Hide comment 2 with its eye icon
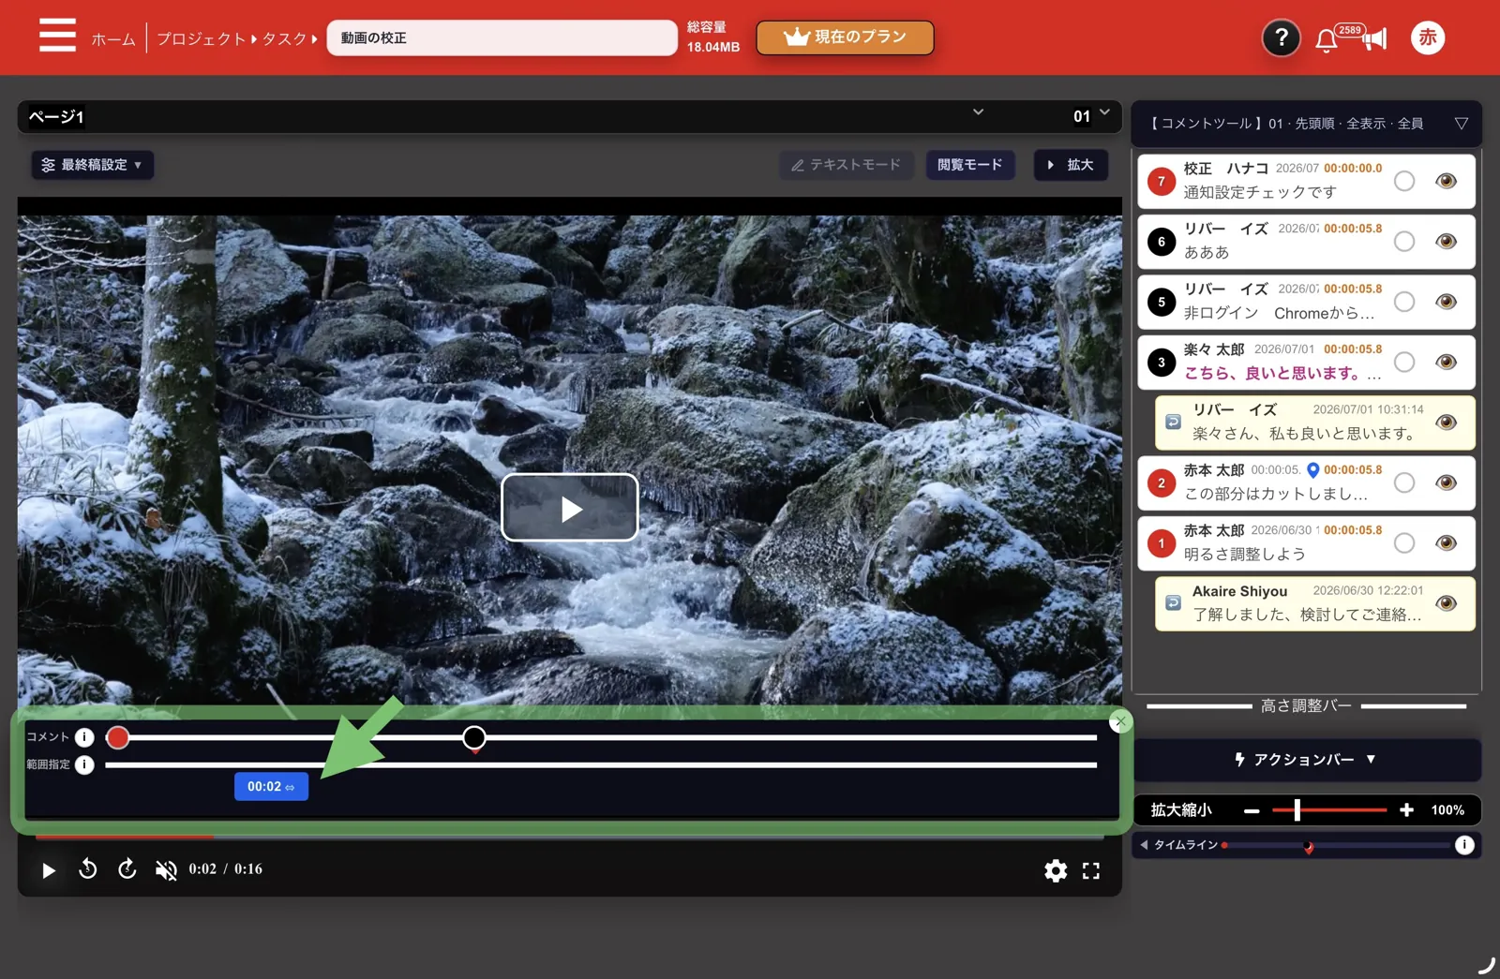Viewport: 1500px width, 979px height. pyautogui.click(x=1446, y=482)
